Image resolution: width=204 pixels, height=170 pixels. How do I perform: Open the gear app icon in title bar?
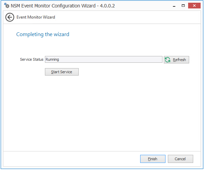[7, 5]
